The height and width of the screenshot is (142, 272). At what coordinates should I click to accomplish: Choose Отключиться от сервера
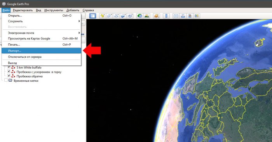point(41,57)
